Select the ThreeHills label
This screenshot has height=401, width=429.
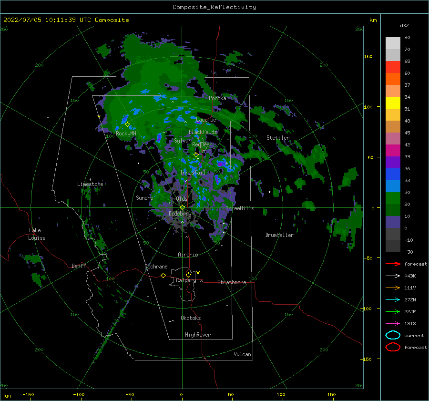click(x=240, y=208)
